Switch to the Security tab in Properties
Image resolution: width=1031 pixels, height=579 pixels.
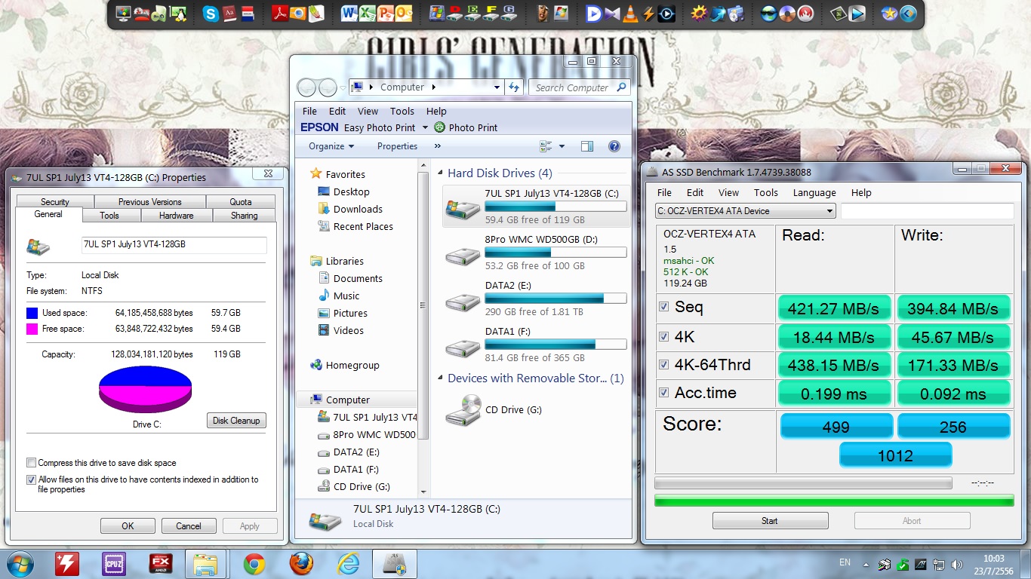pyautogui.click(x=55, y=201)
